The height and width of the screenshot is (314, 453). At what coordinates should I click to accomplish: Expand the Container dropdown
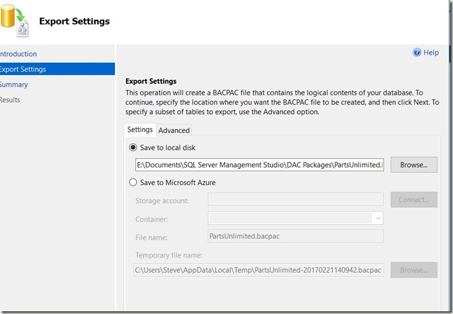(x=378, y=218)
